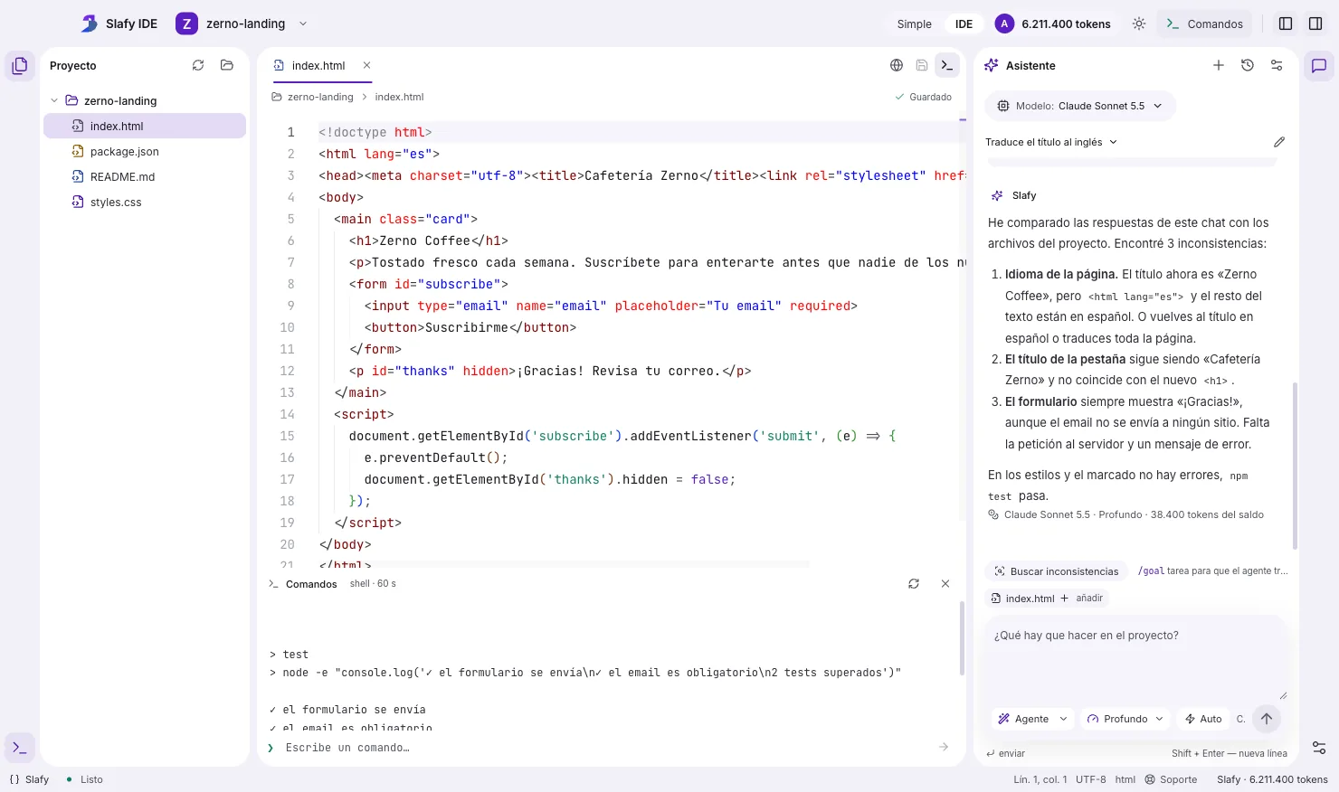Image resolution: width=1339 pixels, height=792 pixels.
Task: Open README.md in the file tree
Action: coord(145,177)
